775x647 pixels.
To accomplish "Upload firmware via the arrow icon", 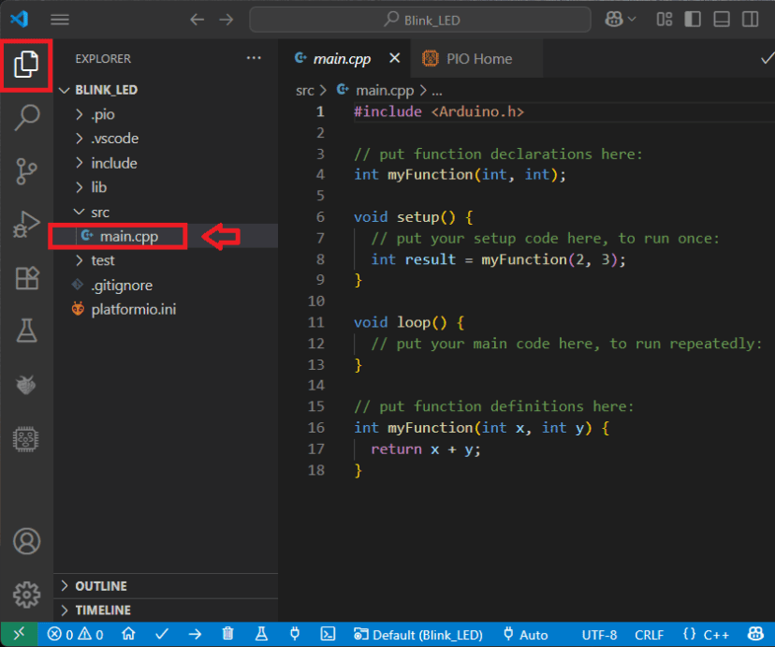I will click(x=195, y=634).
